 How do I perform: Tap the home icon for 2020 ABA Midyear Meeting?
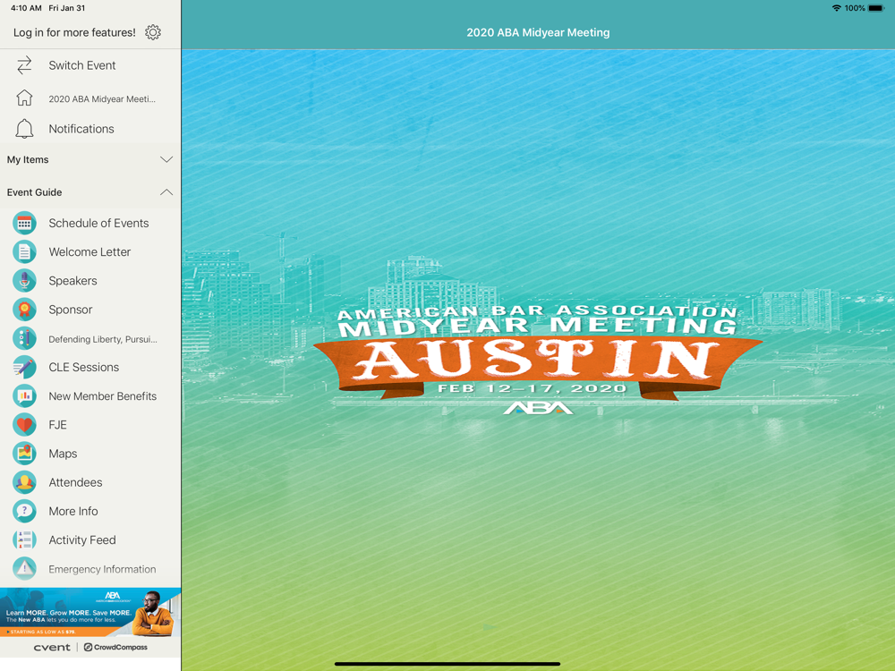click(x=24, y=98)
